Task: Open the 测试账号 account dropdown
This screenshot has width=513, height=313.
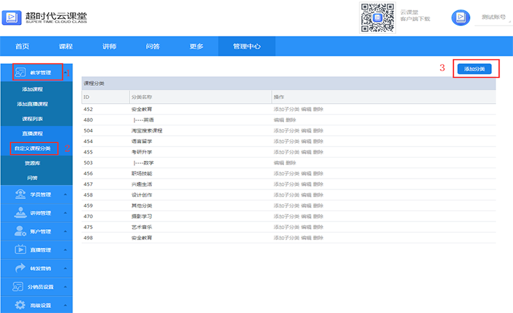Action: pyautogui.click(x=494, y=17)
